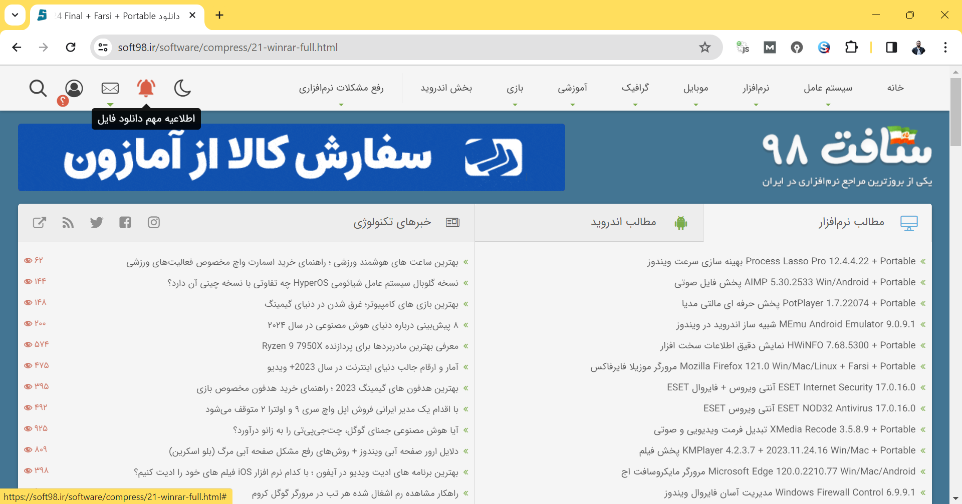Click the blue S extension icon
The width and height of the screenshot is (962, 504).
point(824,48)
